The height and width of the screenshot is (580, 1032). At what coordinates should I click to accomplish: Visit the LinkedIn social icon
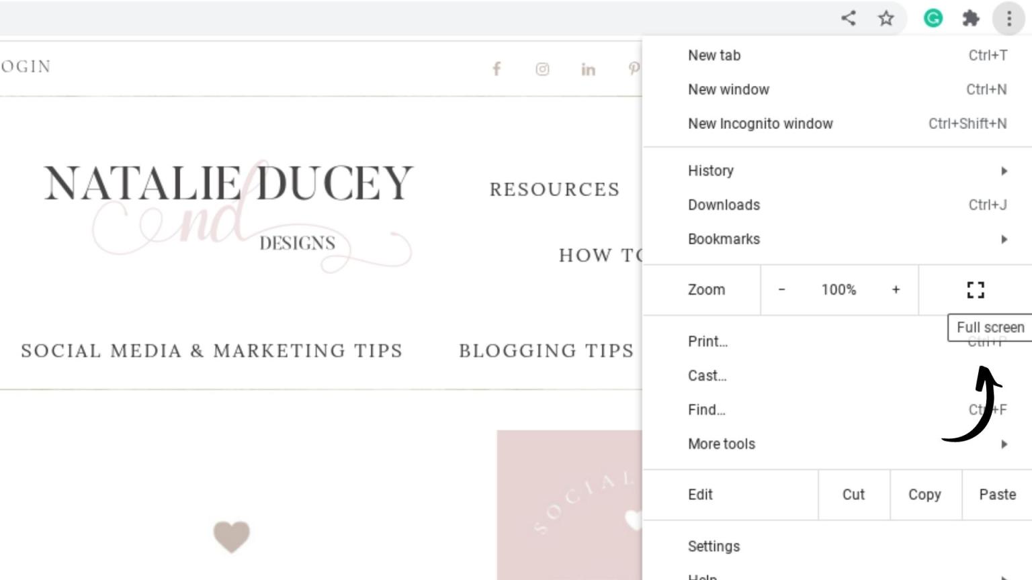[588, 69]
